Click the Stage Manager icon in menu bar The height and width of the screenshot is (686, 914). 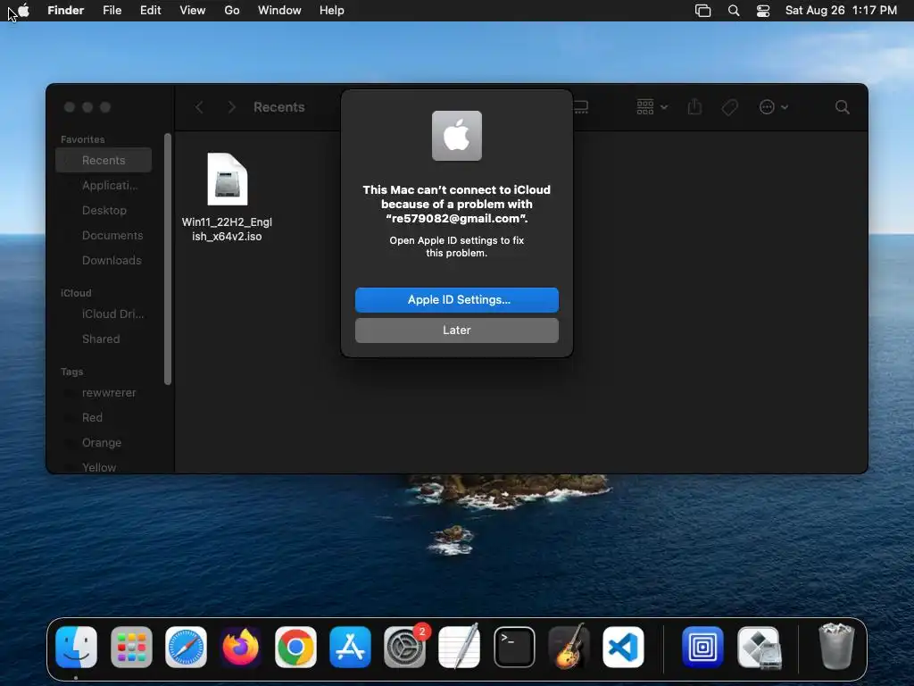(x=703, y=11)
